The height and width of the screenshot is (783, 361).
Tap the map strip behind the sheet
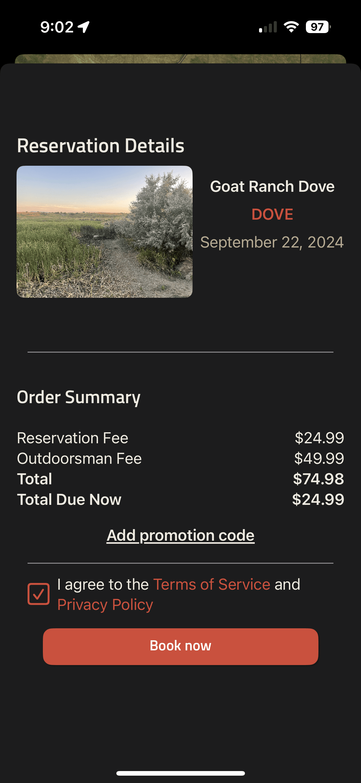pyautogui.click(x=180, y=59)
